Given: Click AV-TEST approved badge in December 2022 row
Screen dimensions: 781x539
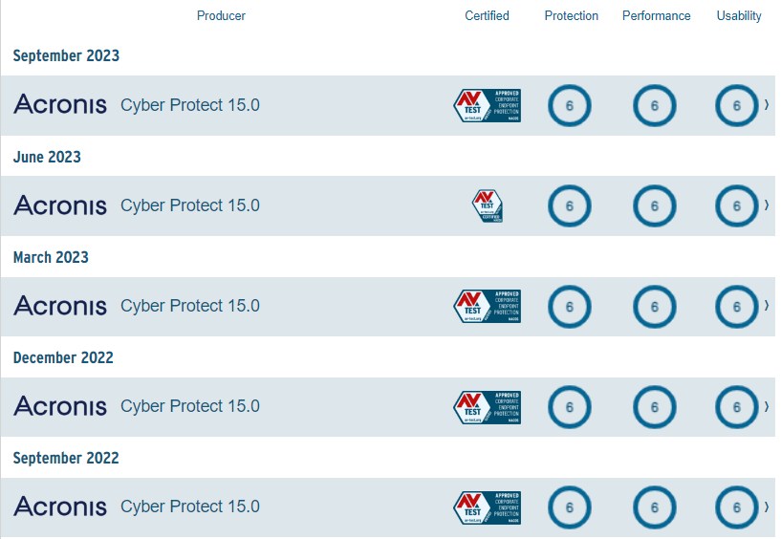Looking at the screenshot, I should 488,407.
